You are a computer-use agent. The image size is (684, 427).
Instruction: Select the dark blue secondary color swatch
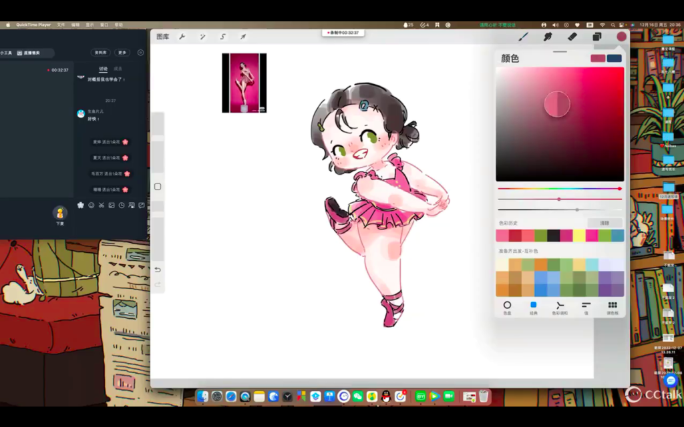pyautogui.click(x=615, y=58)
